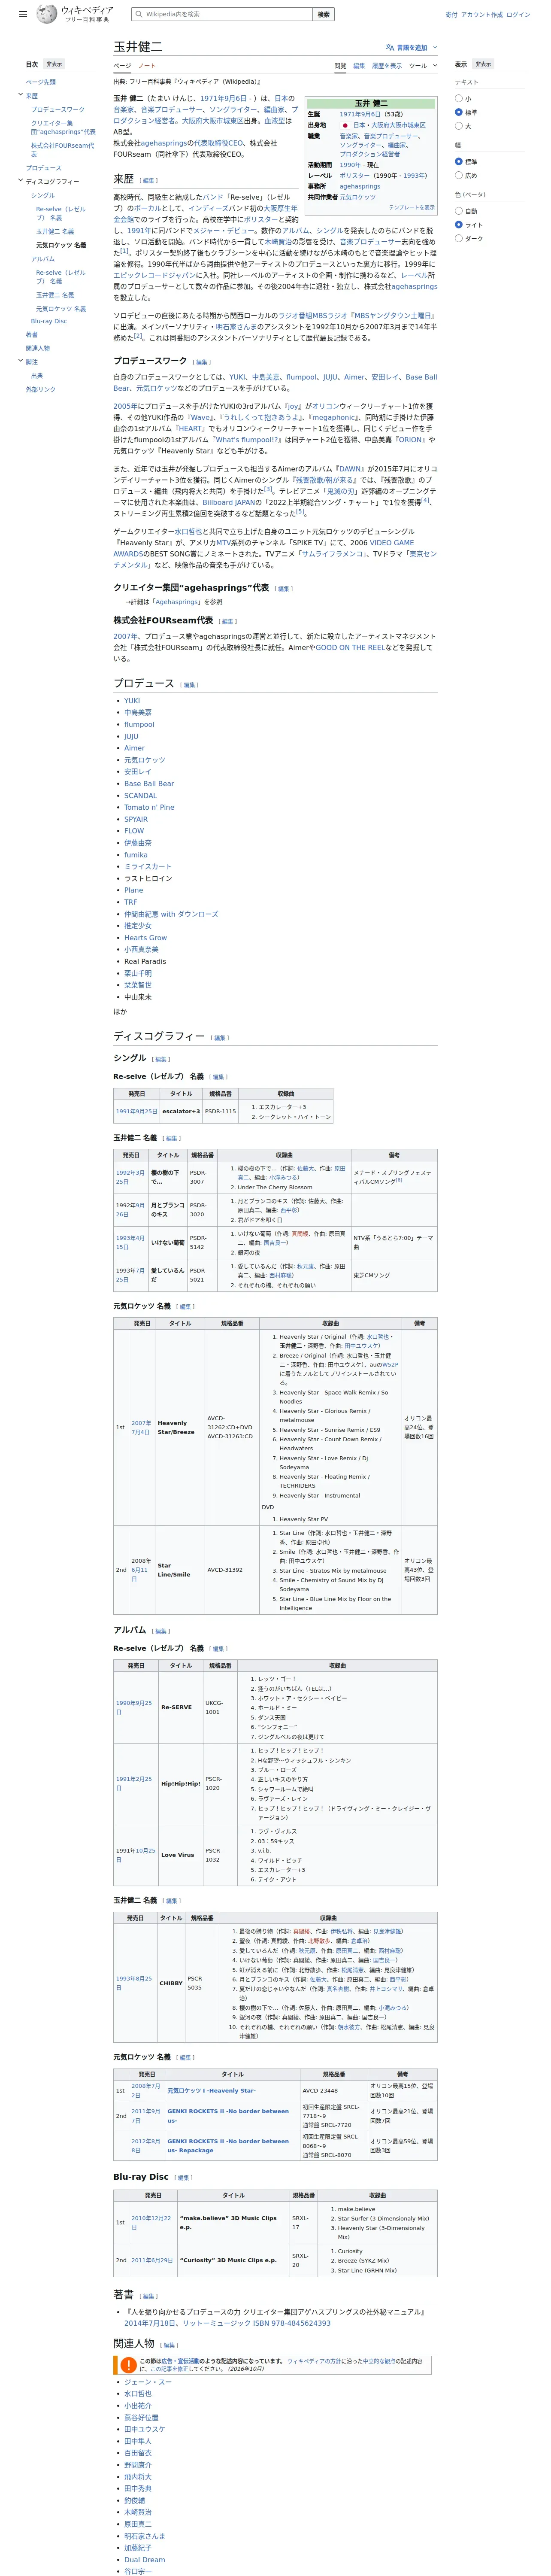Go to 出典 in contents sidebar
The width and height of the screenshot is (551, 2576).
coord(37,376)
